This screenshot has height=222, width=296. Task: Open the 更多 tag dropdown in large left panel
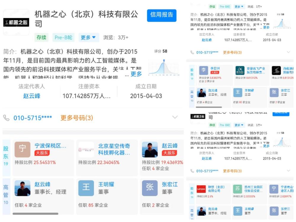pos(88,37)
